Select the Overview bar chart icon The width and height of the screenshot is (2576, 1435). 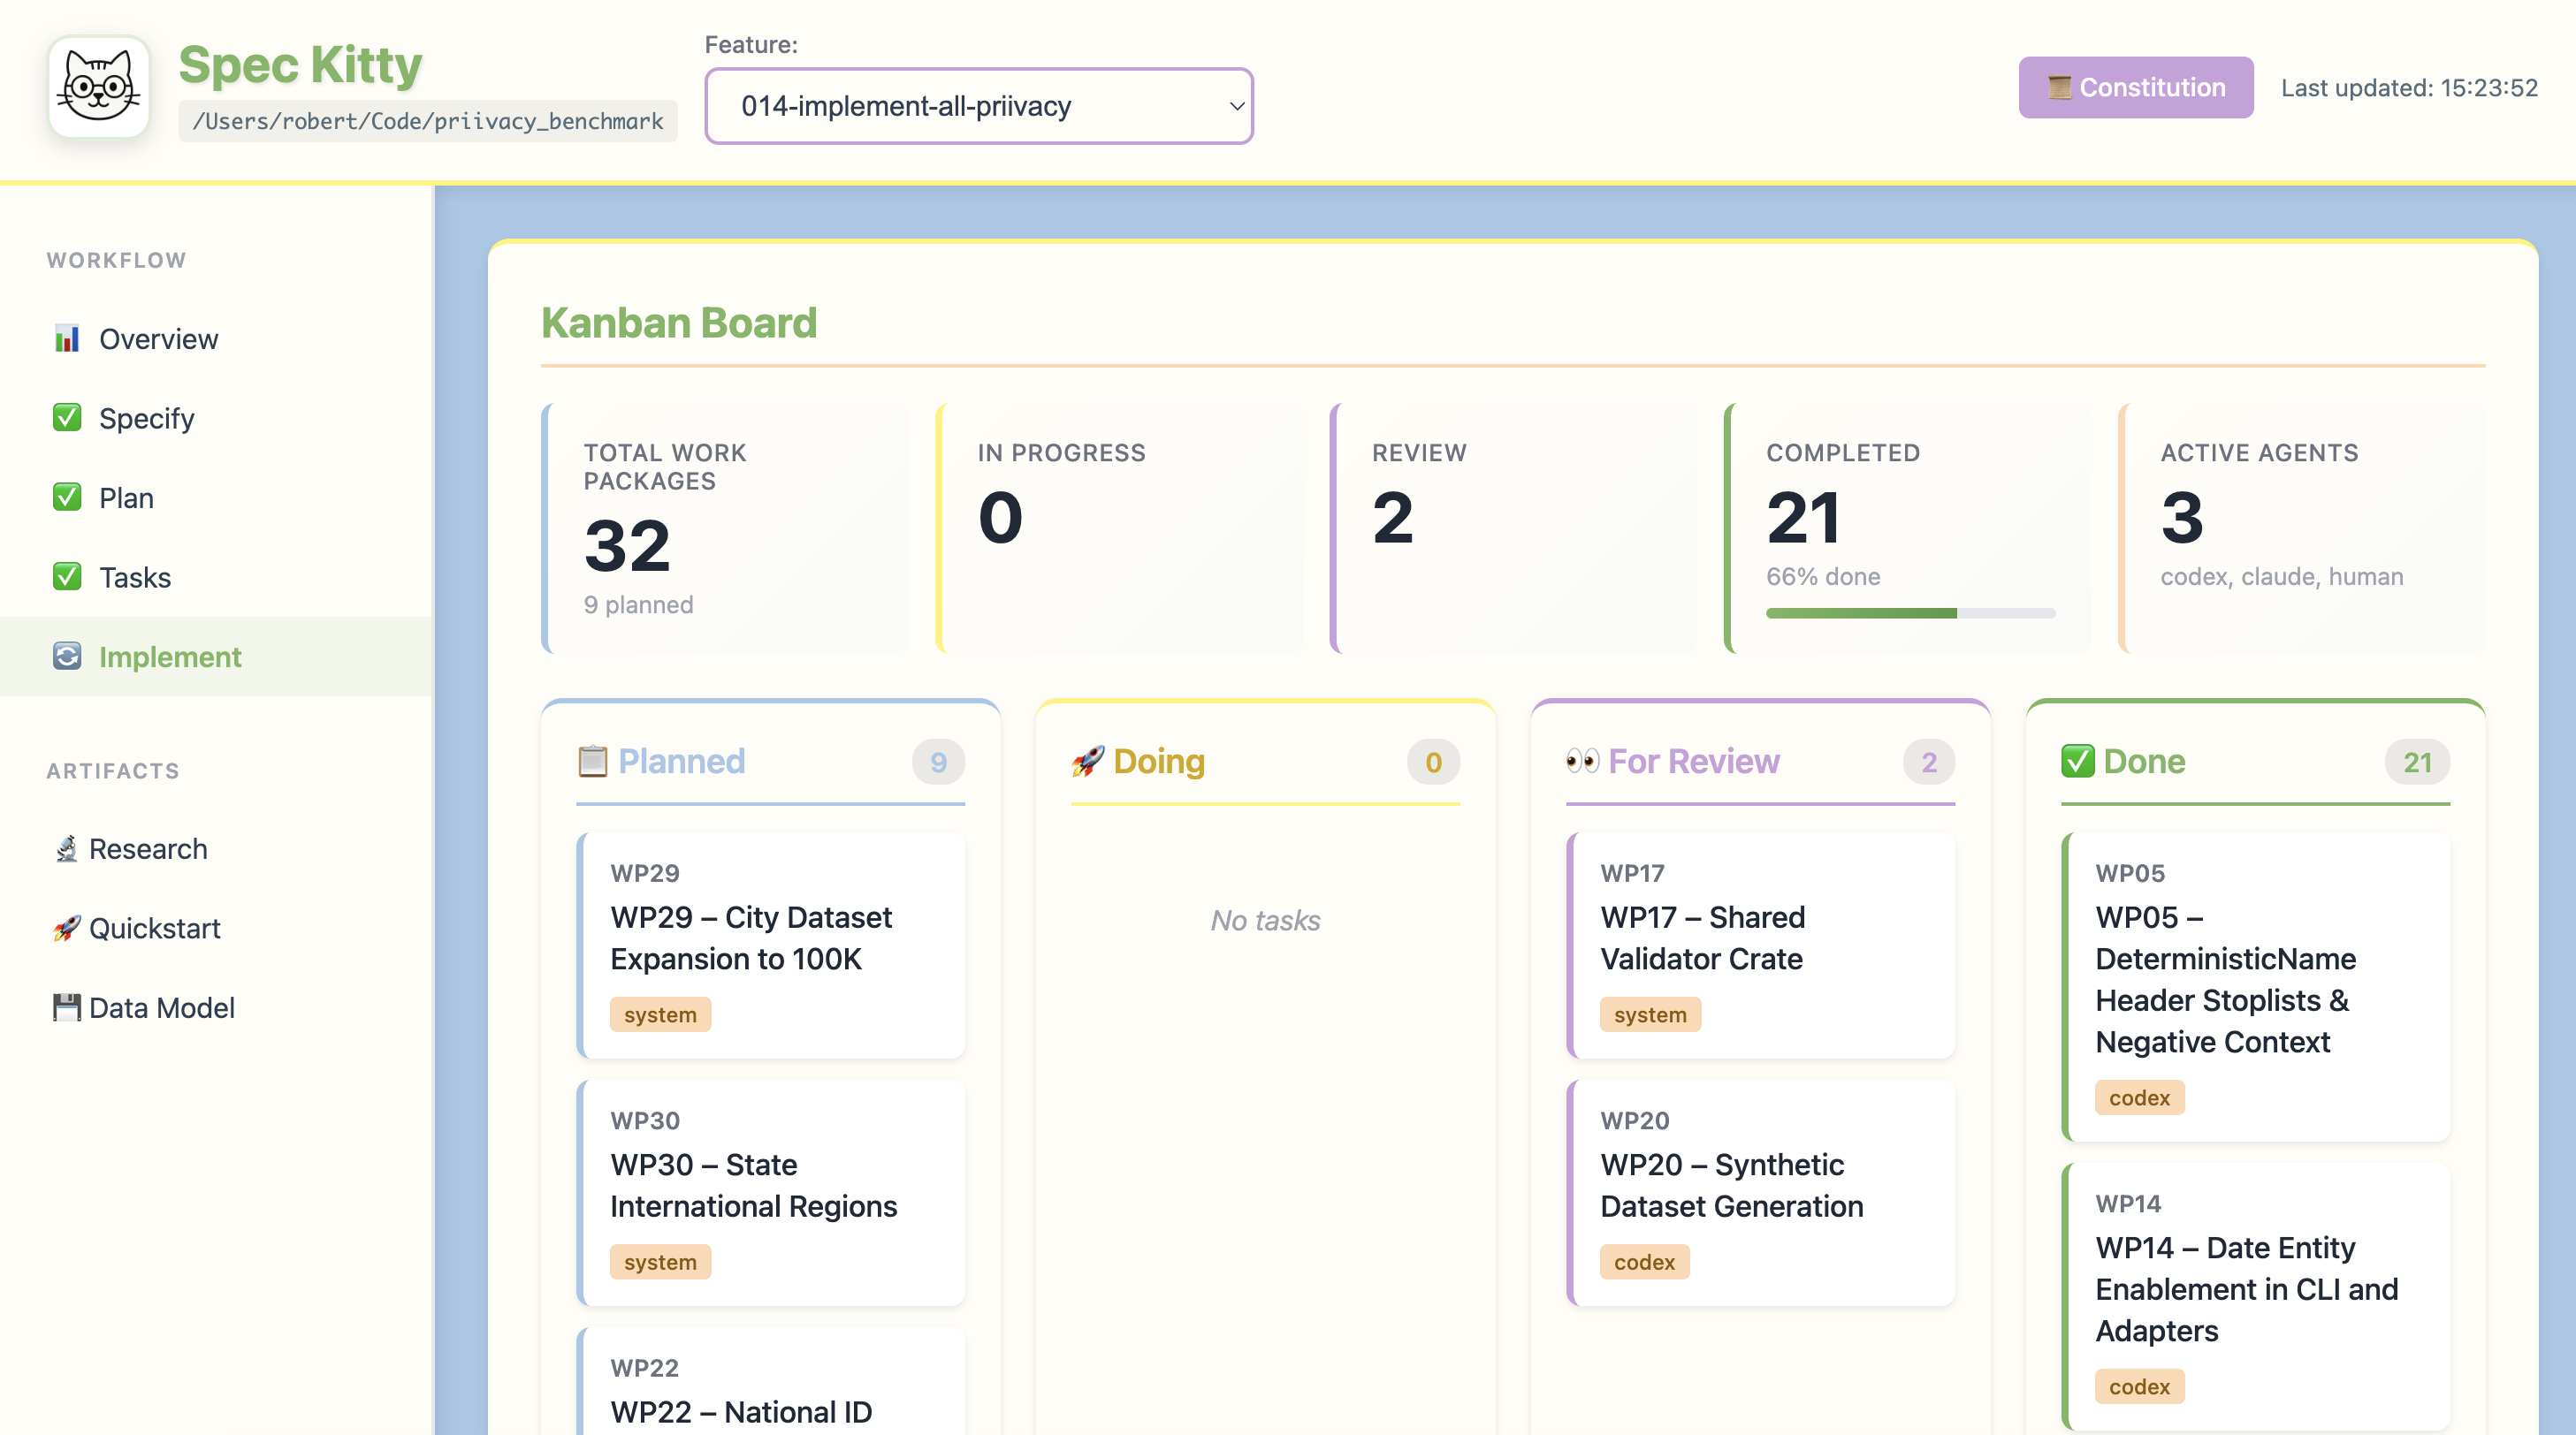tap(66, 338)
